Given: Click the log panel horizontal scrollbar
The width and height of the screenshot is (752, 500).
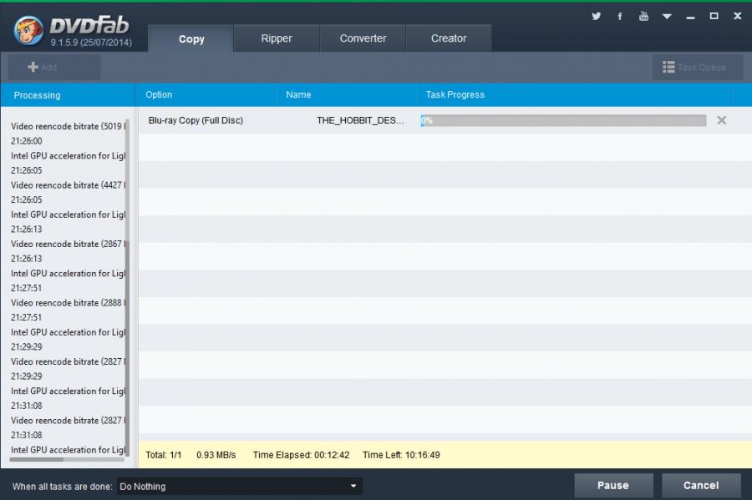Looking at the screenshot, I should 37,459.
